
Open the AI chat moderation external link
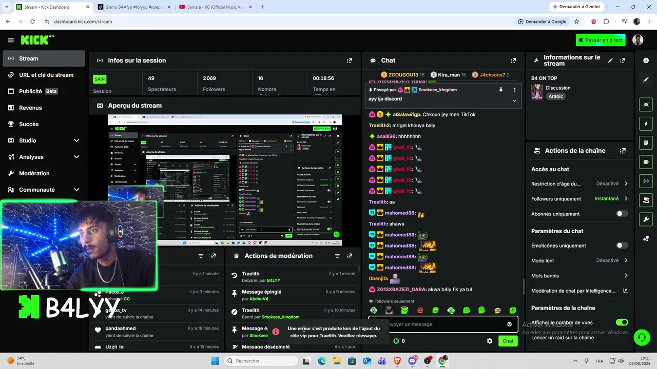tap(625, 291)
